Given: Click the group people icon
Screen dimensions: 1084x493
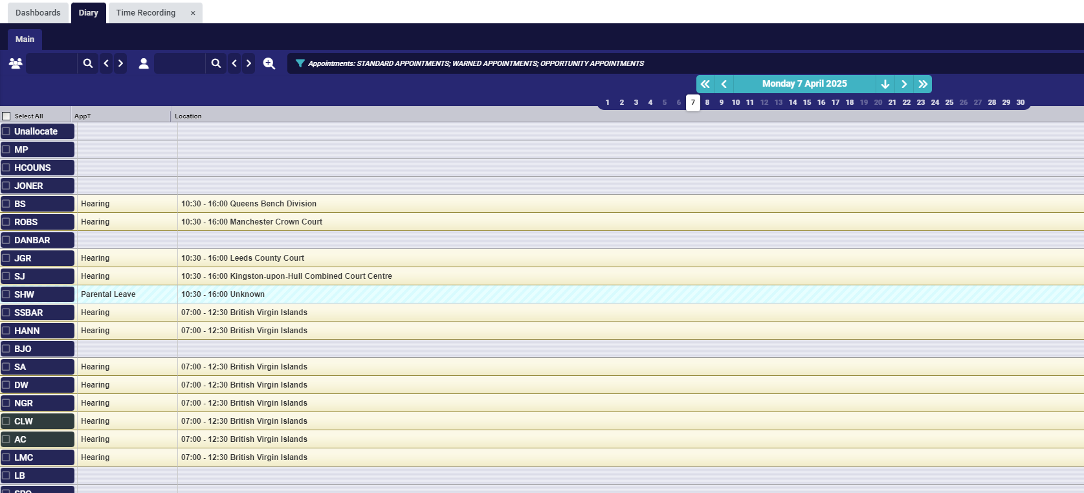Looking at the screenshot, I should click(x=16, y=63).
